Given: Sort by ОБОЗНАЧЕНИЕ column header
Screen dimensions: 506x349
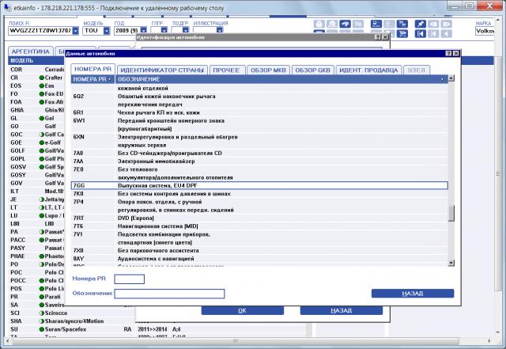Looking at the screenshot, I should point(281,79).
